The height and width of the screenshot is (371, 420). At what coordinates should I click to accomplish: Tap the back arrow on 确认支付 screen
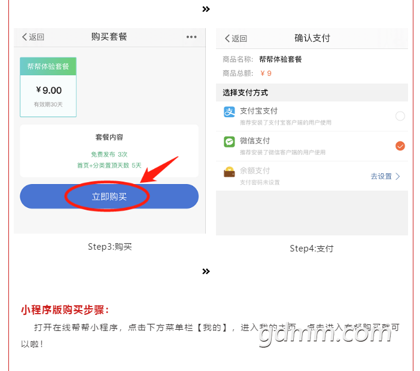pyautogui.click(x=227, y=38)
